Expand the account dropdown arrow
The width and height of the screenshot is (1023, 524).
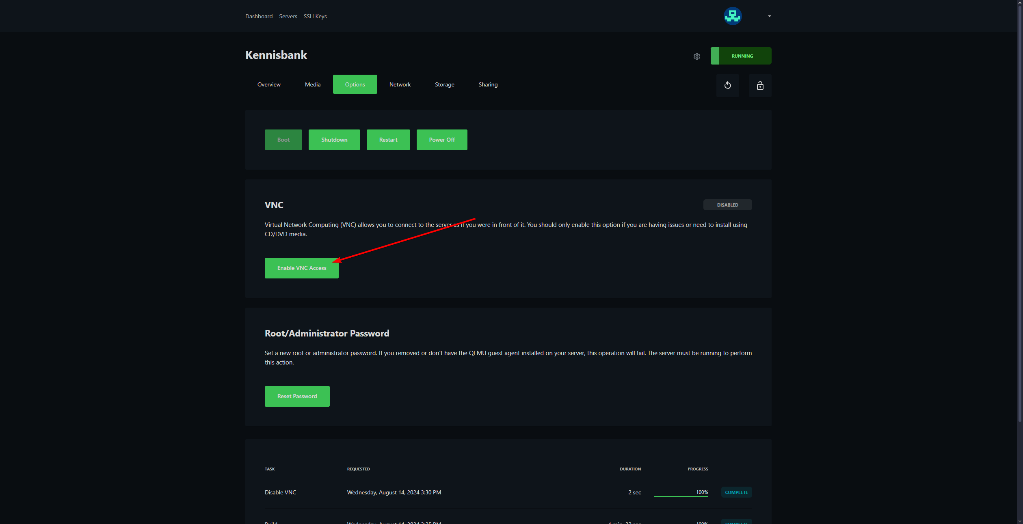(769, 16)
